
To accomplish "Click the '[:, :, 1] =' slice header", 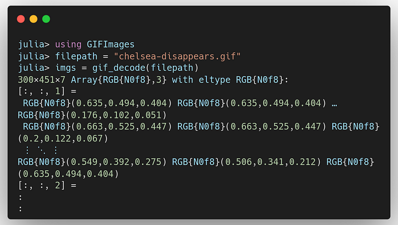I will 47,92.
